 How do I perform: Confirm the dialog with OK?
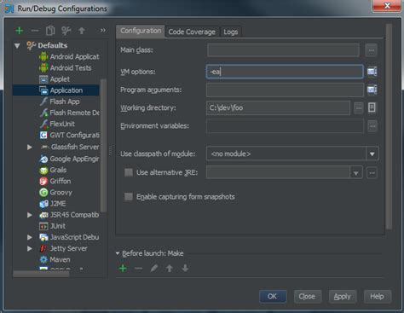tap(273, 297)
